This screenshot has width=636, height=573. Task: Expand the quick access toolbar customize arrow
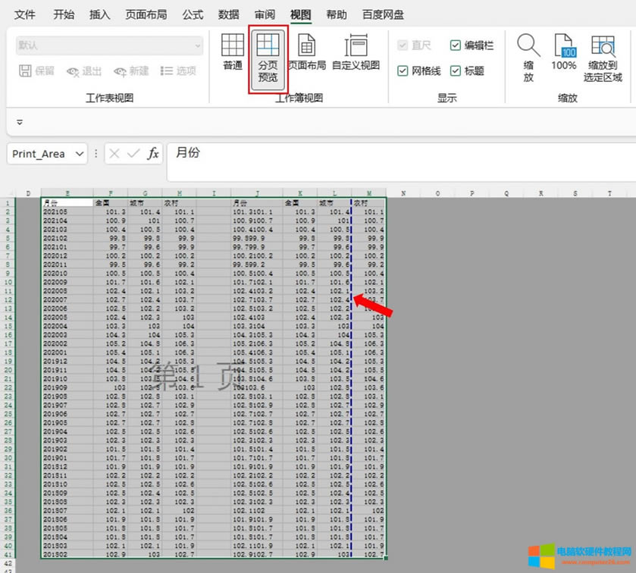[20, 121]
